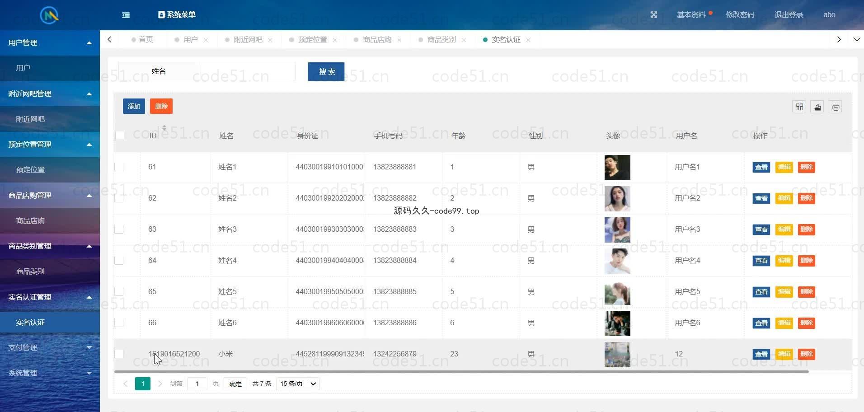The height and width of the screenshot is (412, 864).
Task: Collapse the 实名认证管理 sidebar group
Action: point(50,297)
